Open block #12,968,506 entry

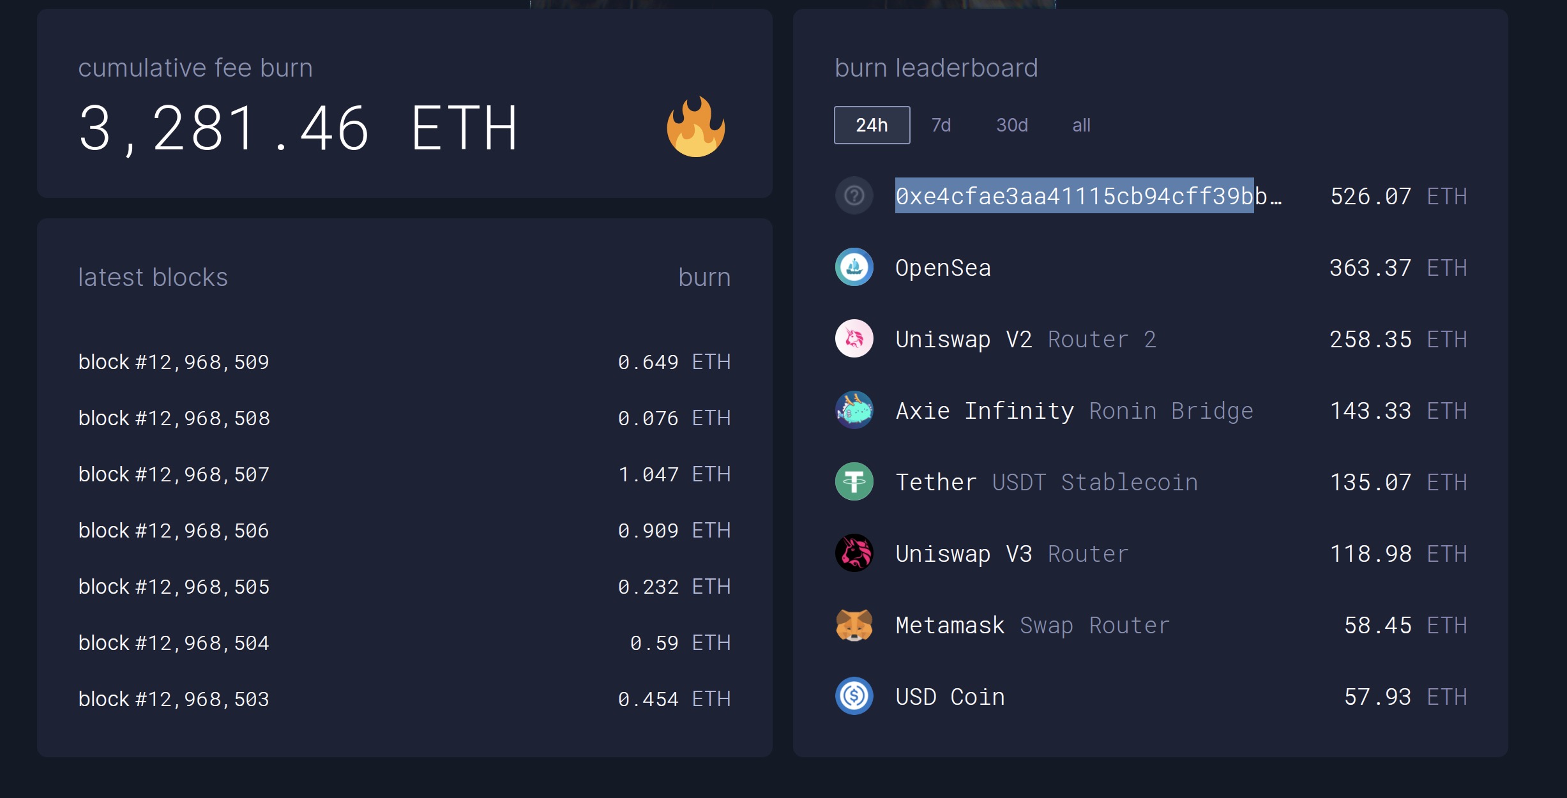click(x=174, y=530)
